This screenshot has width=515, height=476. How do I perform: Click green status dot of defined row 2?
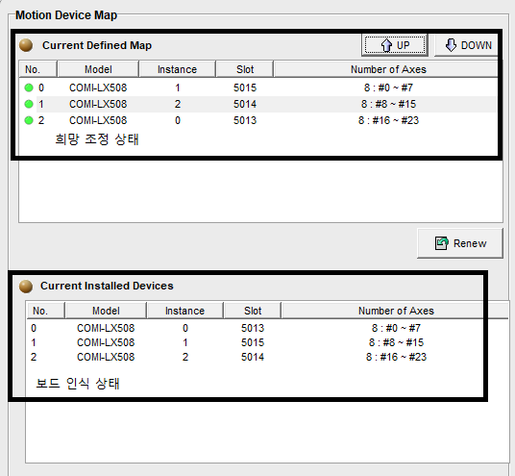(x=29, y=120)
